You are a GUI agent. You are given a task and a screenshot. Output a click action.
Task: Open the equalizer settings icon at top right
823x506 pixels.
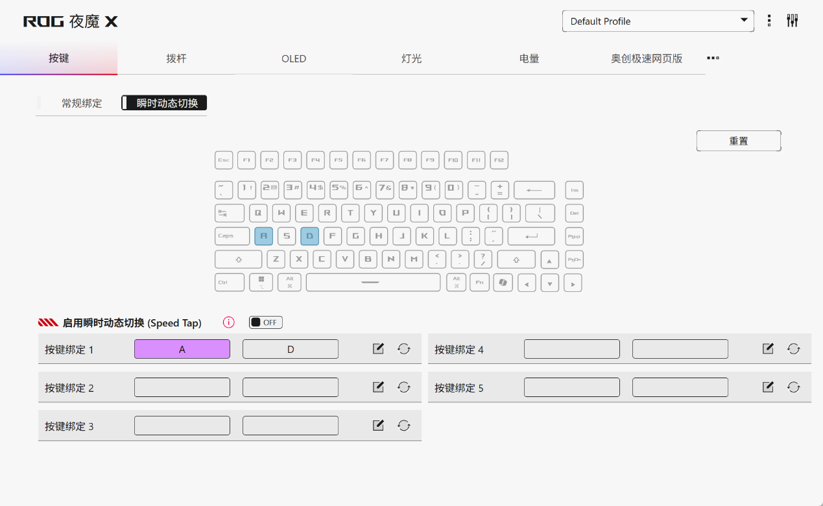tap(792, 21)
